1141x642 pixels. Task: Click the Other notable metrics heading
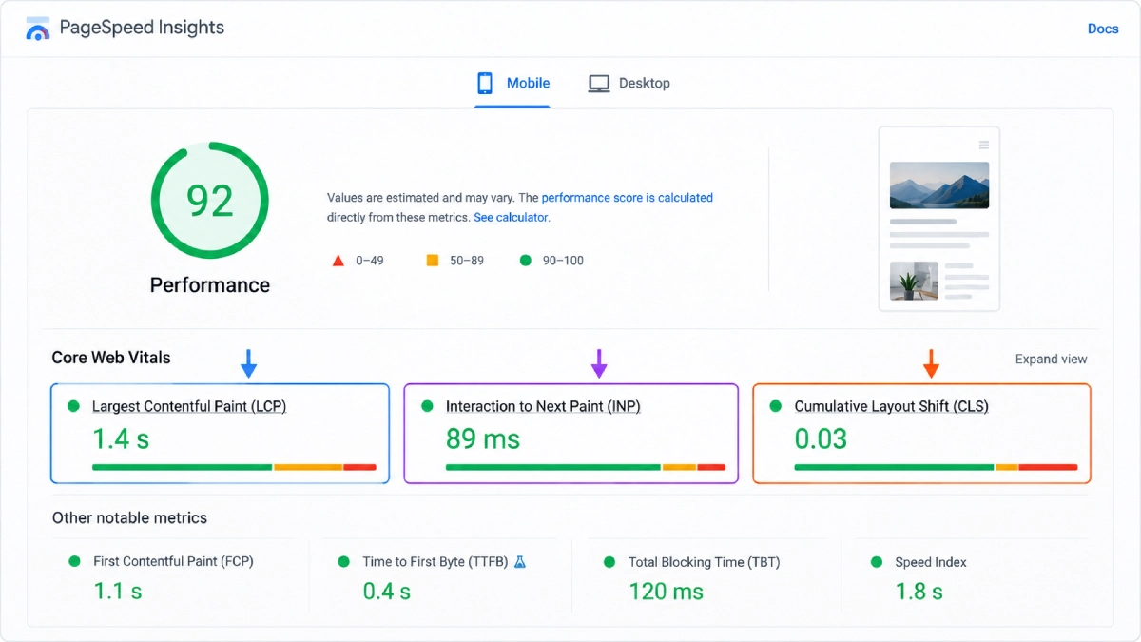coord(129,517)
